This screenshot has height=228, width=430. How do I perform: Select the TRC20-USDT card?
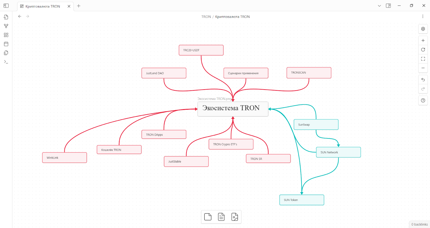click(201, 50)
